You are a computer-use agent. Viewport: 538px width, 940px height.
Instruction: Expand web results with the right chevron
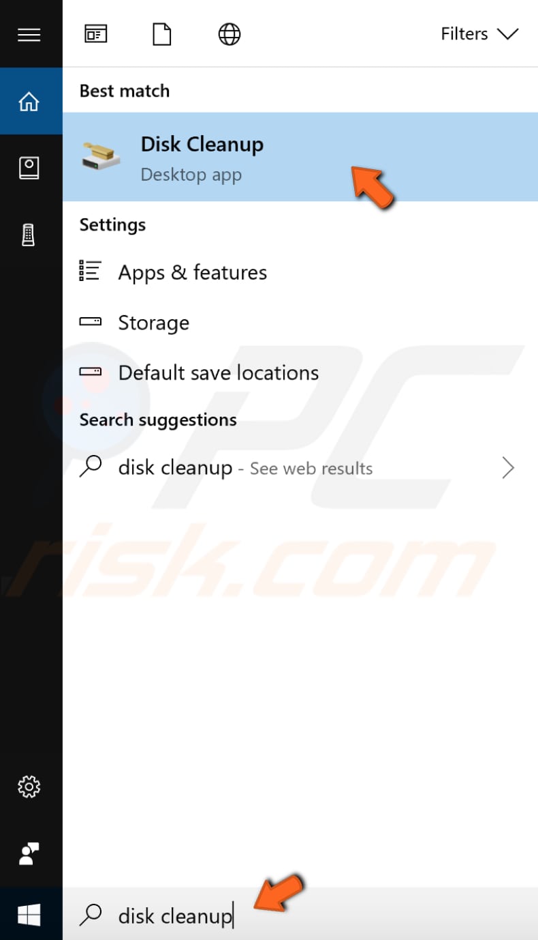point(507,468)
